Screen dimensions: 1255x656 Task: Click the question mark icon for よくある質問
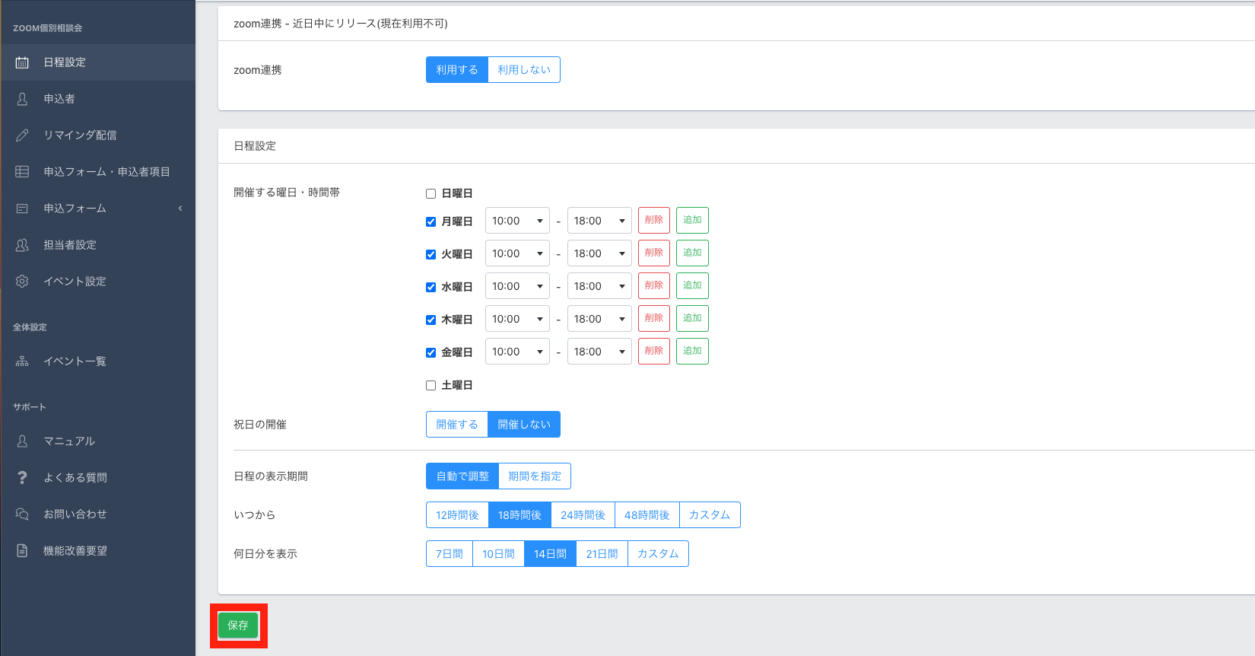tap(22, 478)
